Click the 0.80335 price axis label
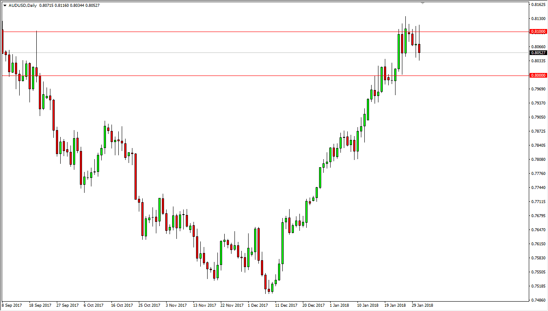This screenshot has height=311, width=548. click(538, 61)
